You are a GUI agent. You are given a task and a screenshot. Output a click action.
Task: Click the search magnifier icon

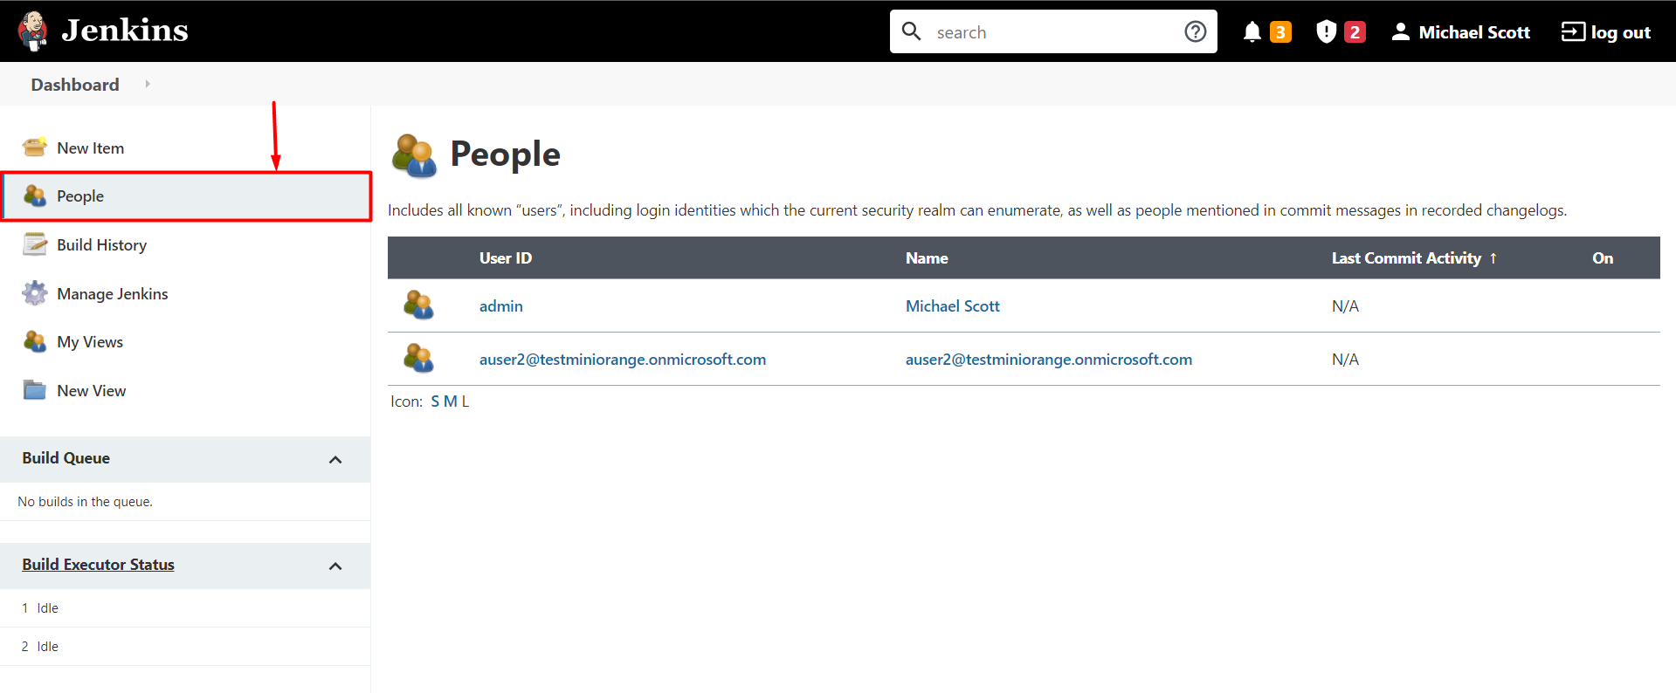coord(911,31)
